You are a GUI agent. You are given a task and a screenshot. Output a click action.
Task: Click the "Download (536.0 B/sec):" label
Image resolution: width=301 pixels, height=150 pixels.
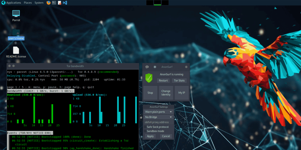click(x=26, y=95)
